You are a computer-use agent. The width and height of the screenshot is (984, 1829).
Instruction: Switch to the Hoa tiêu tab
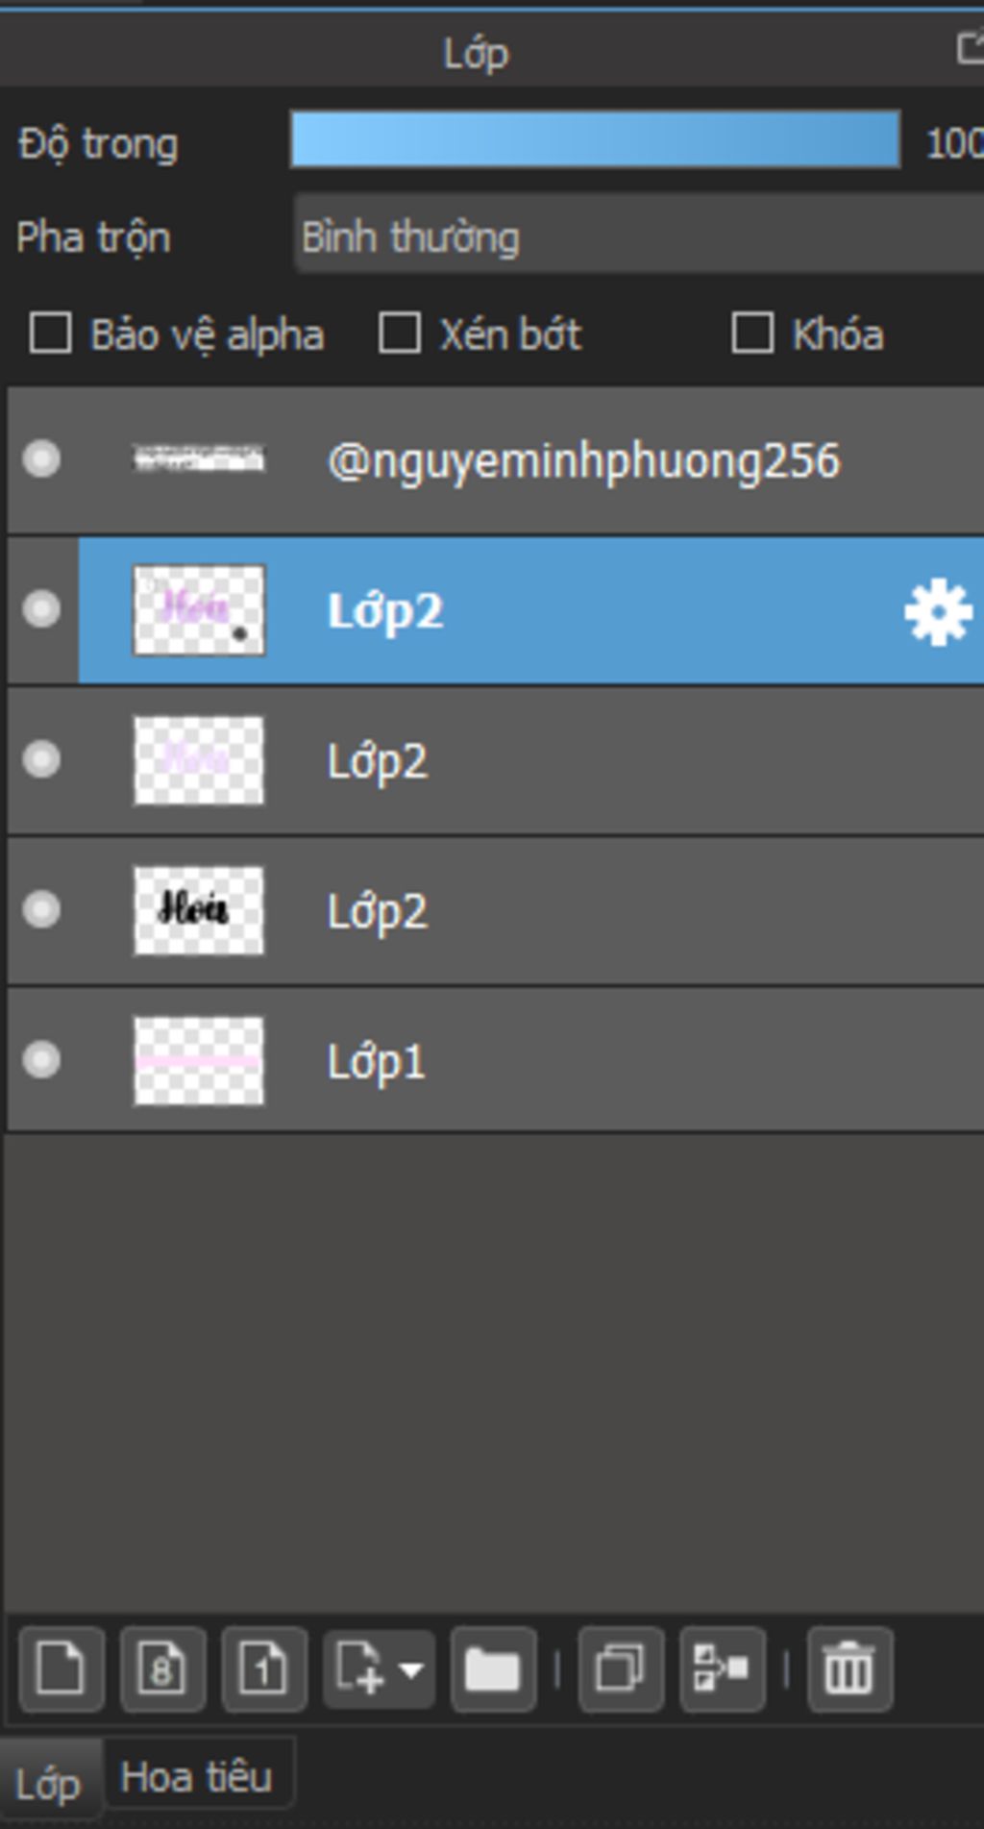point(197,1777)
